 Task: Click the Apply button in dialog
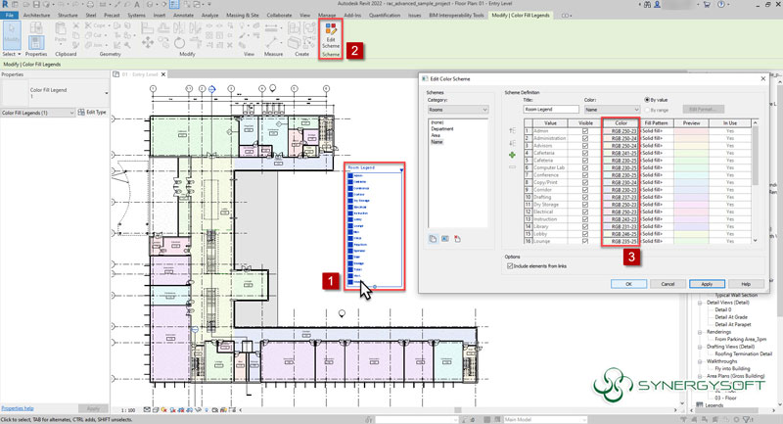tap(707, 284)
